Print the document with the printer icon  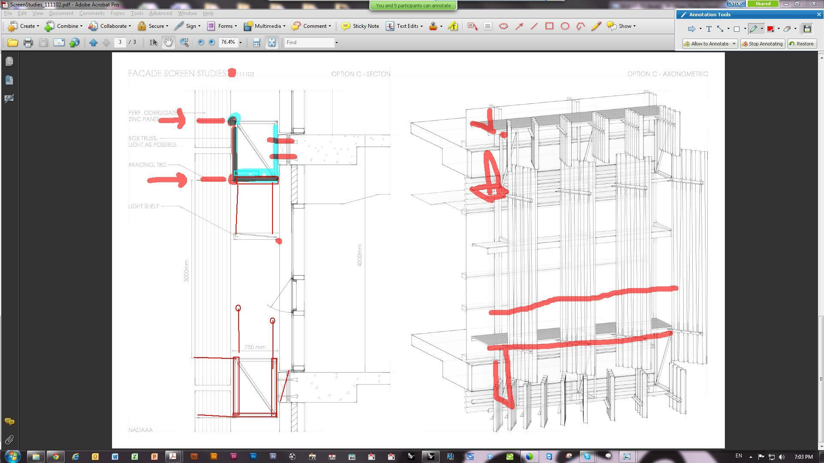(x=28, y=42)
